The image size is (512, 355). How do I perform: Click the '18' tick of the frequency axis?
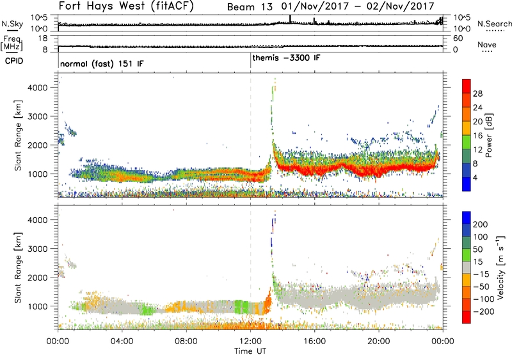tap(43, 38)
